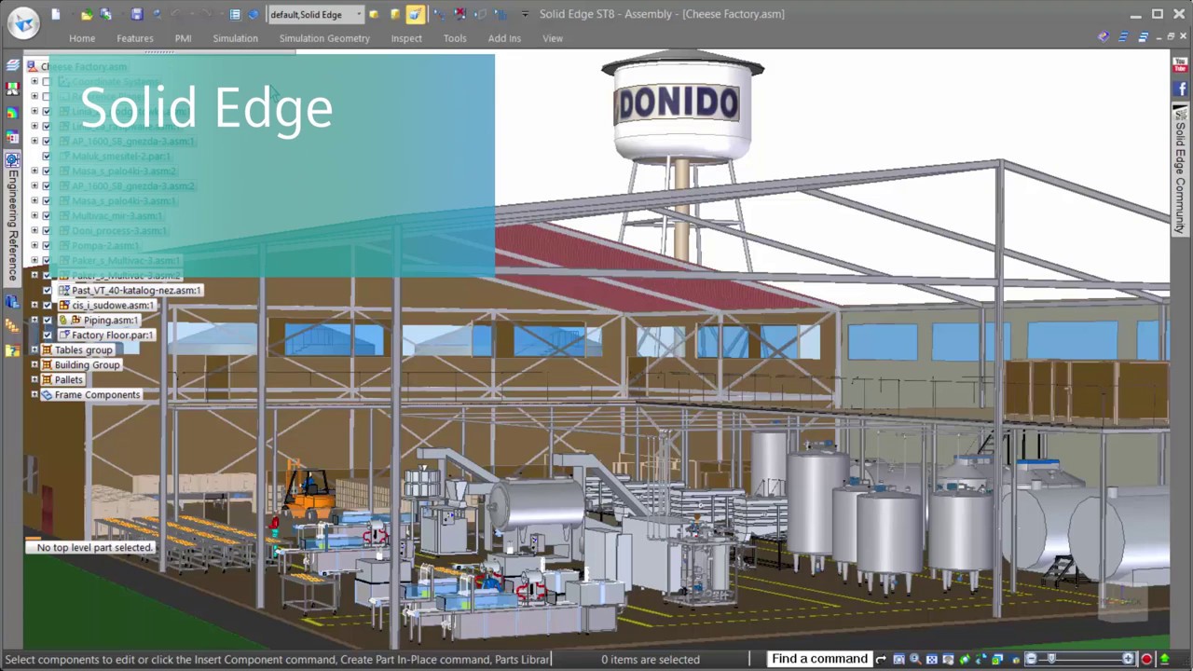Viewport: 1193px width, 671px height.
Task: Click the top PathFinder icon in left sidebar
Action: point(12,65)
